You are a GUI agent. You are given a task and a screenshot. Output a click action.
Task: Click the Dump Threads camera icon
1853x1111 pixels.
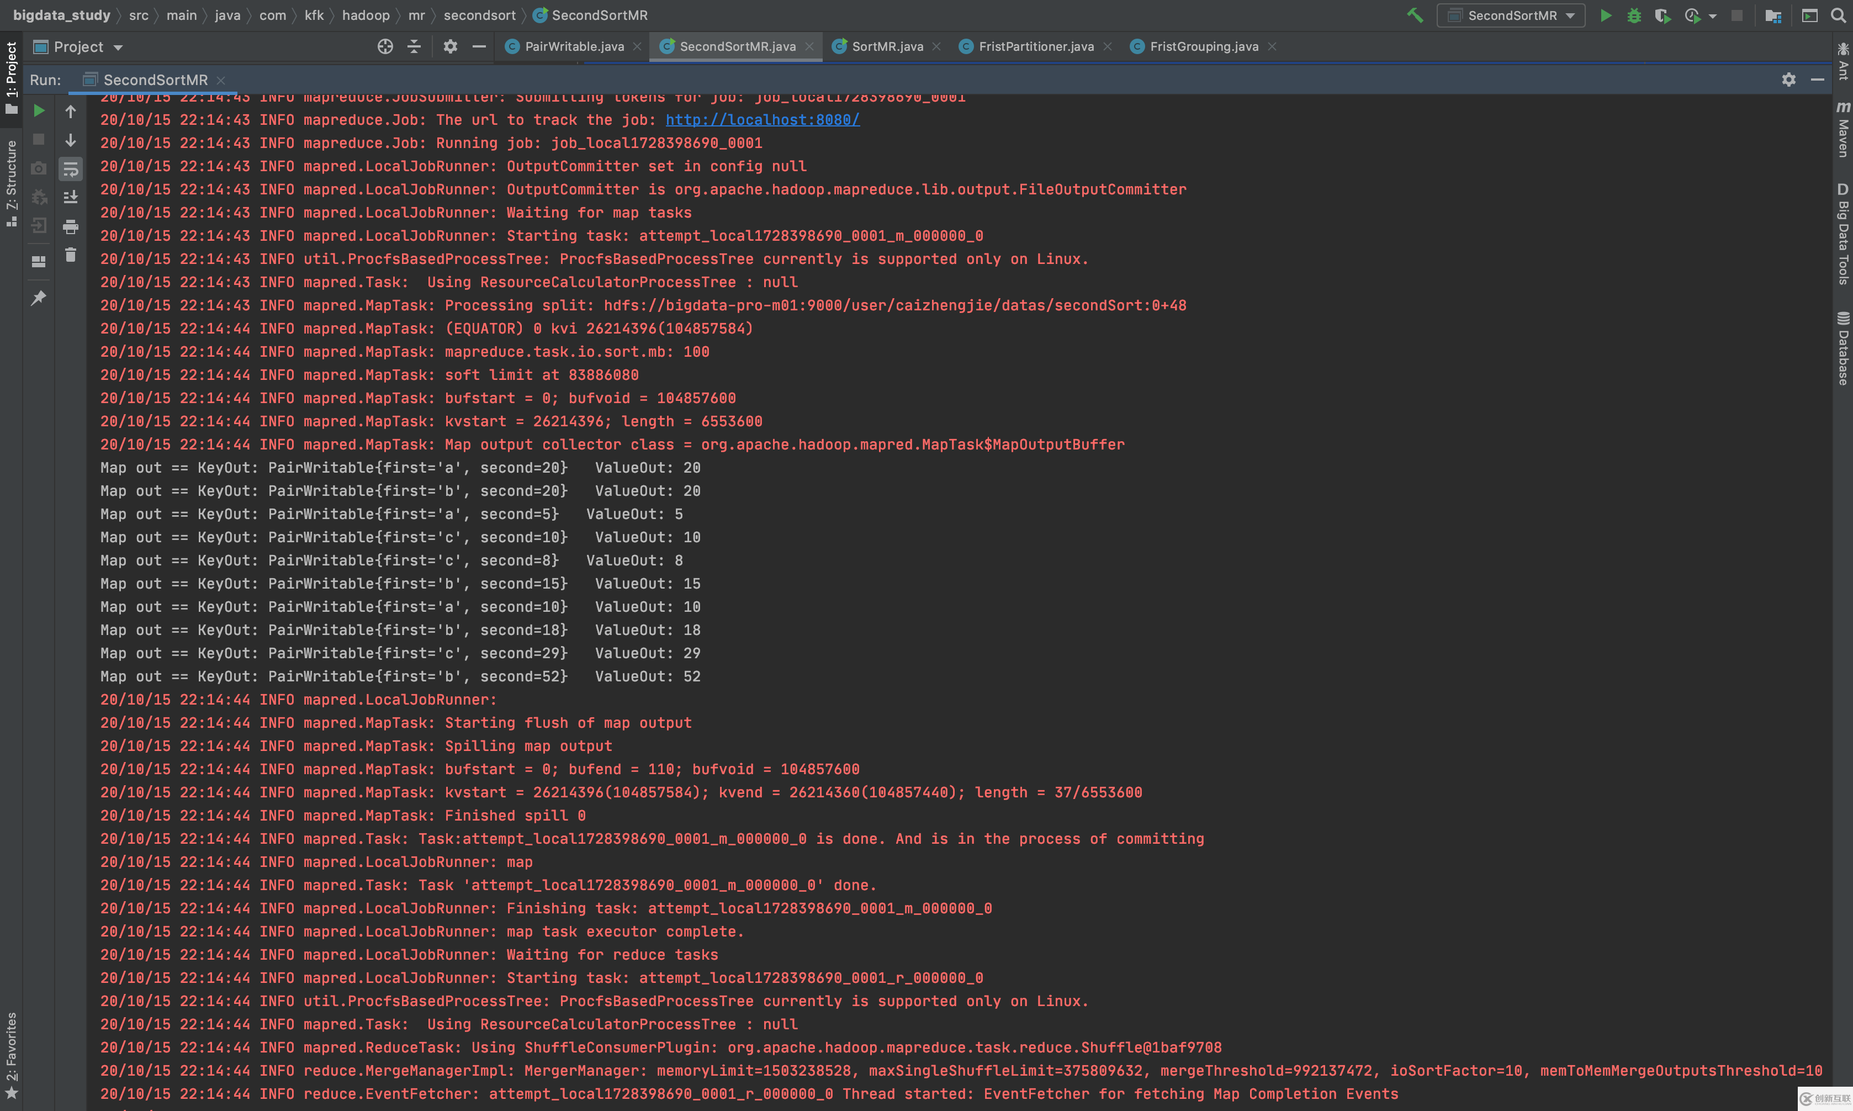point(39,168)
